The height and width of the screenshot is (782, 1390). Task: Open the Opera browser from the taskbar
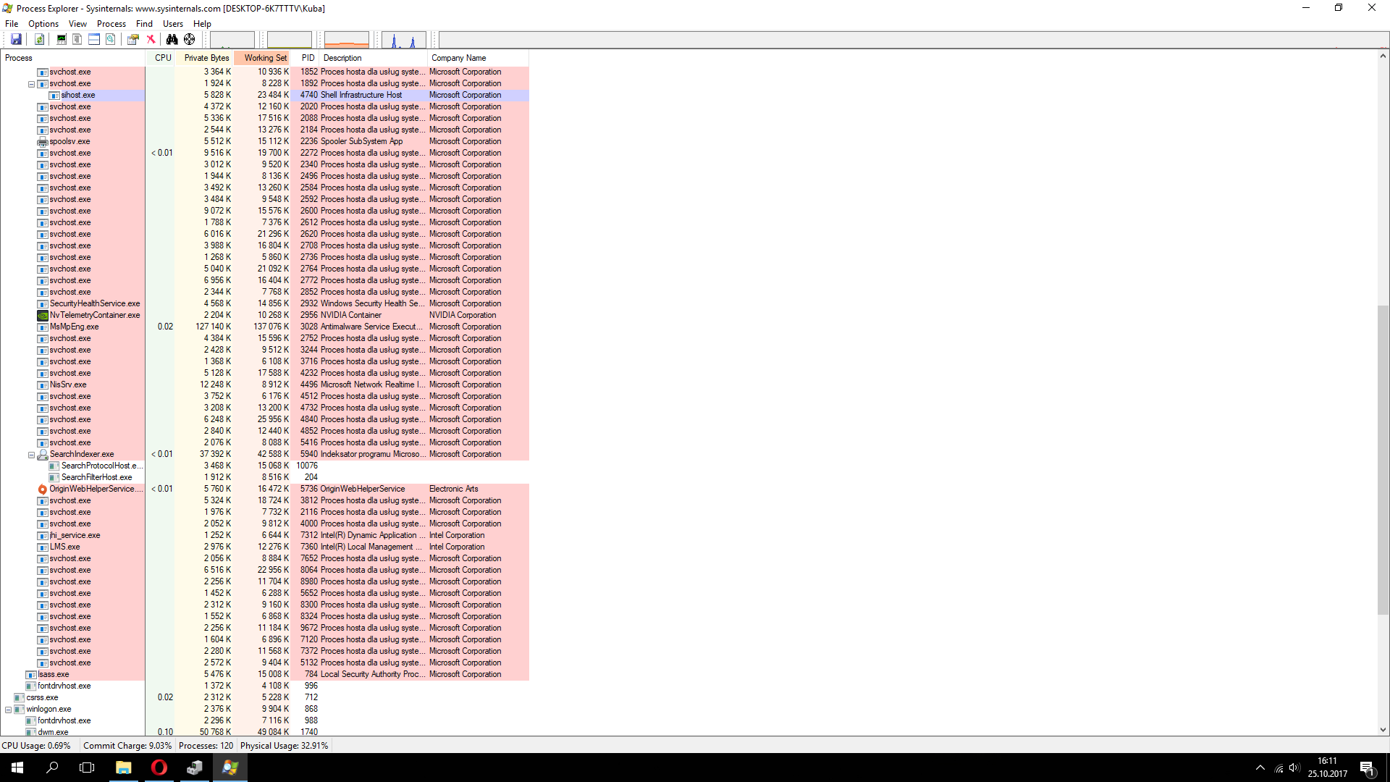point(159,768)
